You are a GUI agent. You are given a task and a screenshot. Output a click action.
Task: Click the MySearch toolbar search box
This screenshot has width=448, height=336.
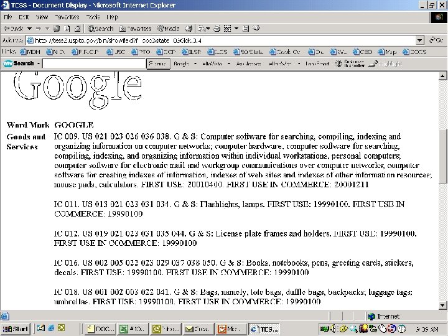tap(94, 63)
